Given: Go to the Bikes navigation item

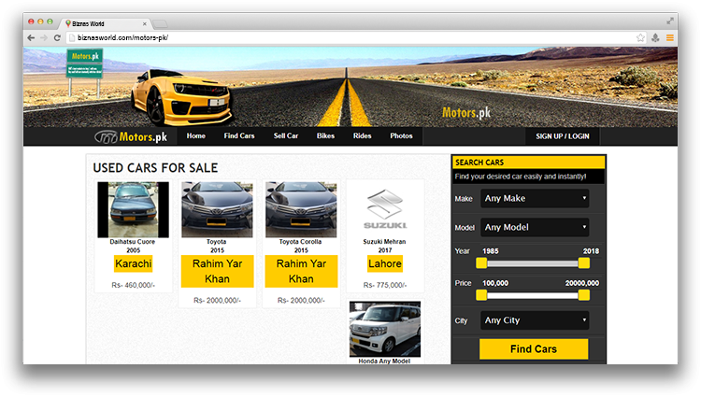Looking at the screenshot, I should click(x=325, y=136).
